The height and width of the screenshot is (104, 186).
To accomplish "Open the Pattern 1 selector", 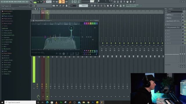I will (83, 6).
